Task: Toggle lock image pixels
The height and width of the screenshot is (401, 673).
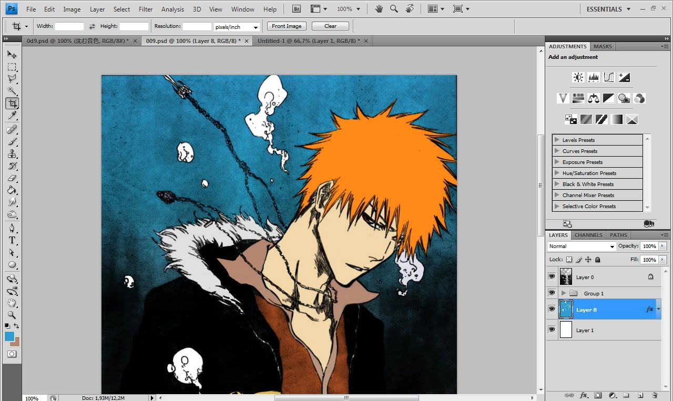Action: tap(579, 260)
